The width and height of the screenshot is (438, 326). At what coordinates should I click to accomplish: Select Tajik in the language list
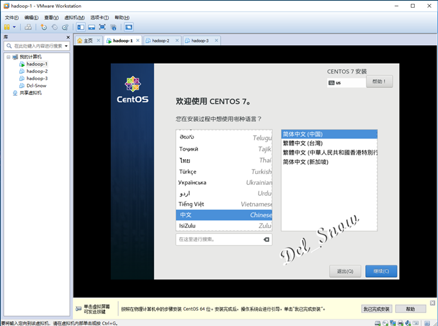(x=224, y=149)
